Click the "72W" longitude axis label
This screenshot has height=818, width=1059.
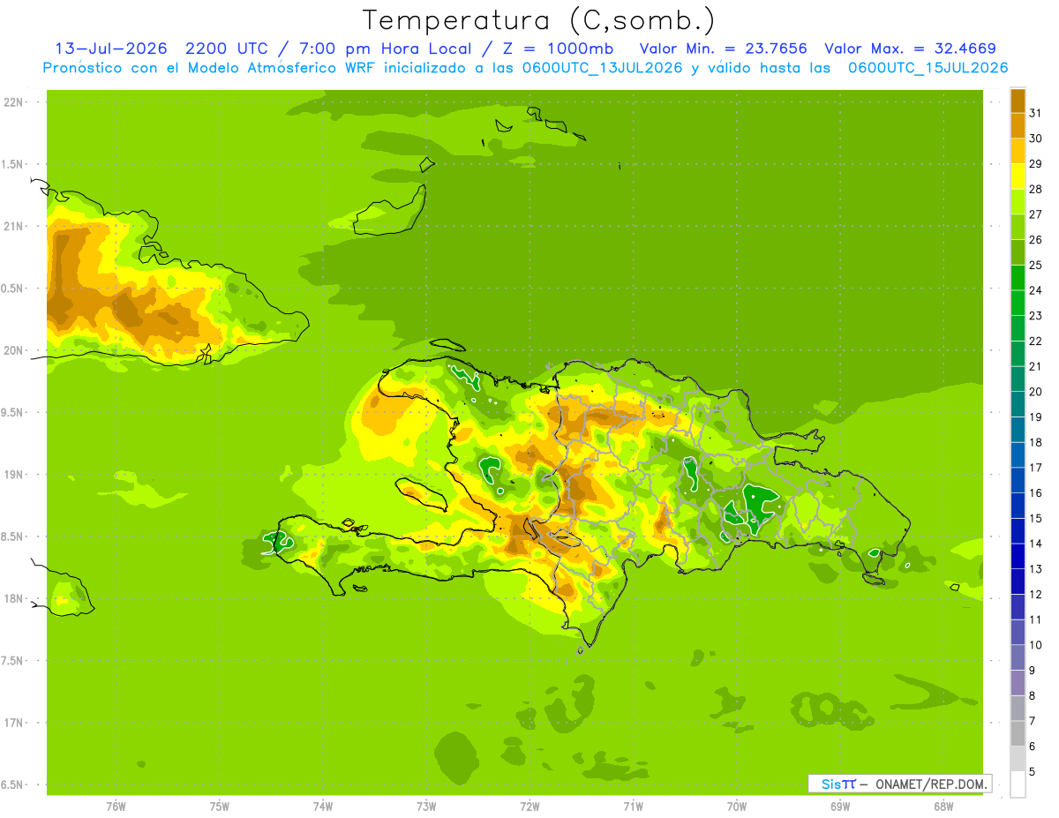click(x=529, y=807)
